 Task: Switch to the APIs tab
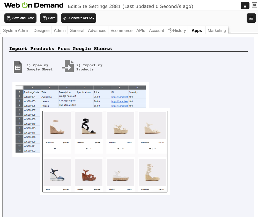(141, 30)
